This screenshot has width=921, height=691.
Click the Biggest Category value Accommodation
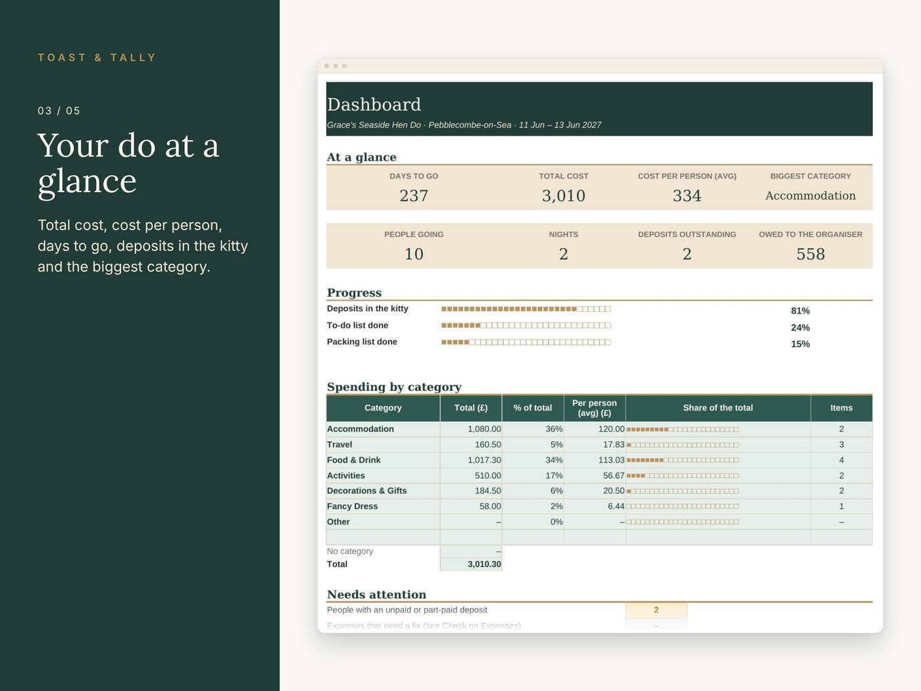point(810,195)
